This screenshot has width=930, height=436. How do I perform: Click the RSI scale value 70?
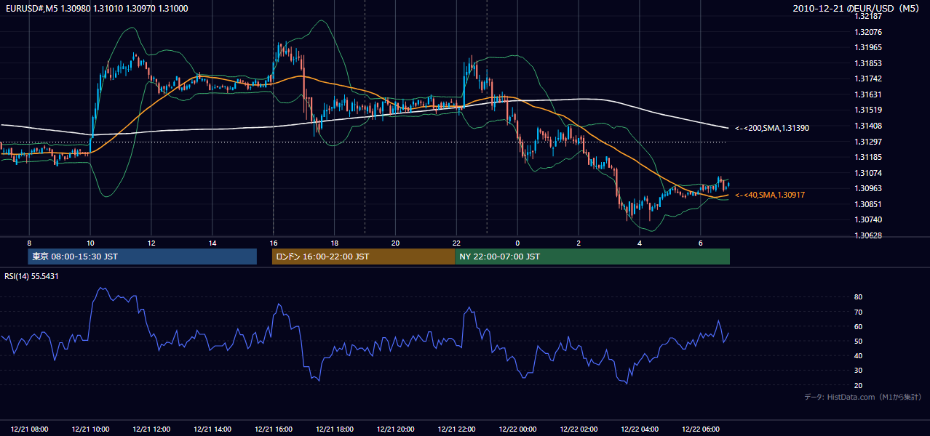coord(859,312)
